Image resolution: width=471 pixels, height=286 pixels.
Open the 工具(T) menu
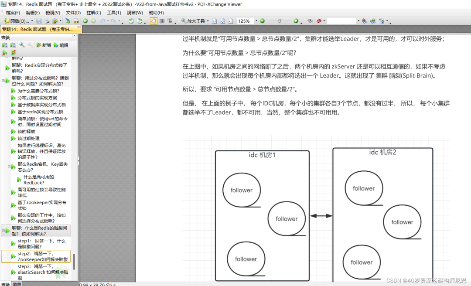click(x=114, y=13)
